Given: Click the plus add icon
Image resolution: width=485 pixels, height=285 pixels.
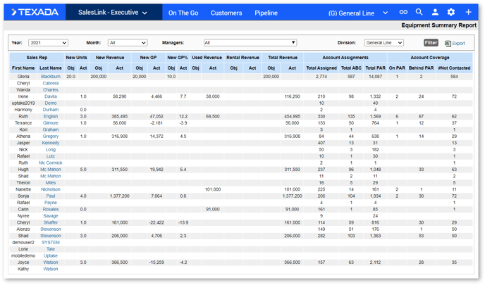Looking at the screenshot, I should (x=468, y=13).
